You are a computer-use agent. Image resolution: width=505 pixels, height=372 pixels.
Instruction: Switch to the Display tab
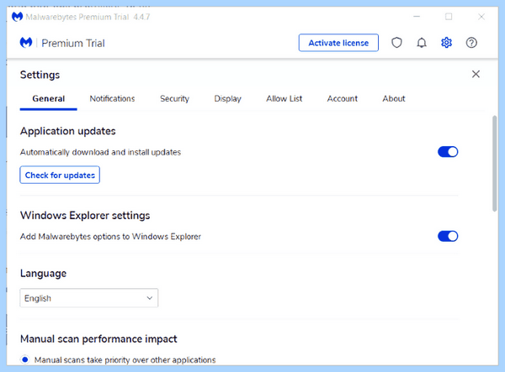tap(228, 98)
